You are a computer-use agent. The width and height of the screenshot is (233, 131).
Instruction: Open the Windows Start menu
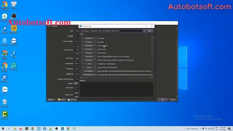point(3,128)
